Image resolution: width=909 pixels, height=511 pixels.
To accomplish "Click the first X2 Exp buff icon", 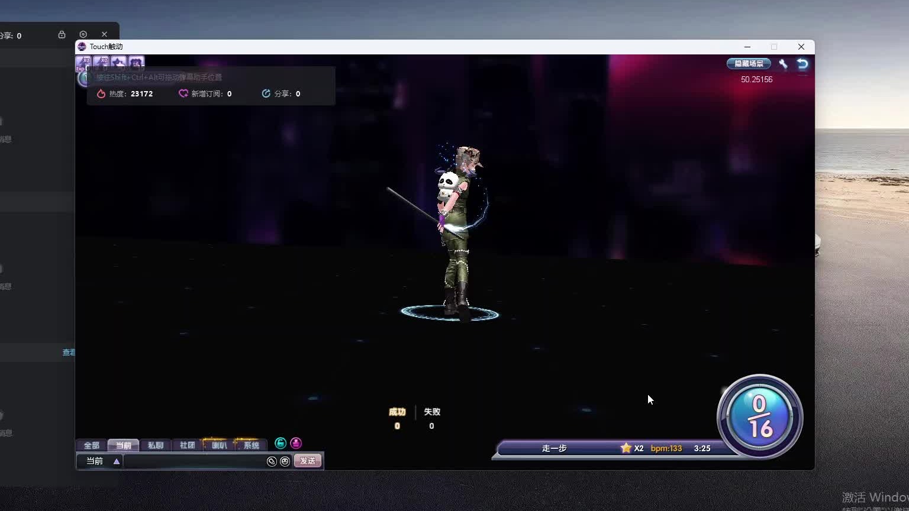I will [x=83, y=63].
